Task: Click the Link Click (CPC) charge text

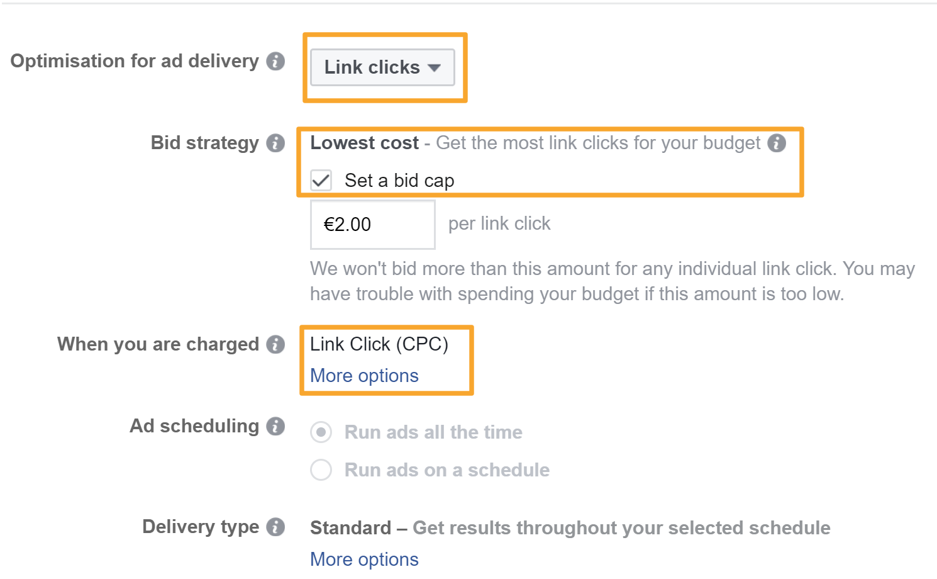Action: point(379,344)
